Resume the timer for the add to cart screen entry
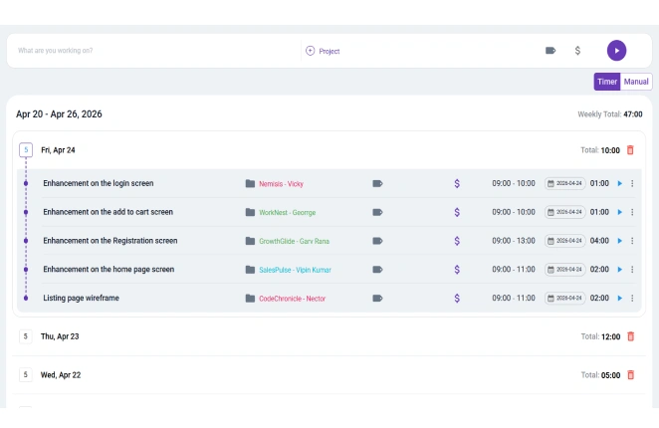Screen dimensions: 659x428 (619, 212)
